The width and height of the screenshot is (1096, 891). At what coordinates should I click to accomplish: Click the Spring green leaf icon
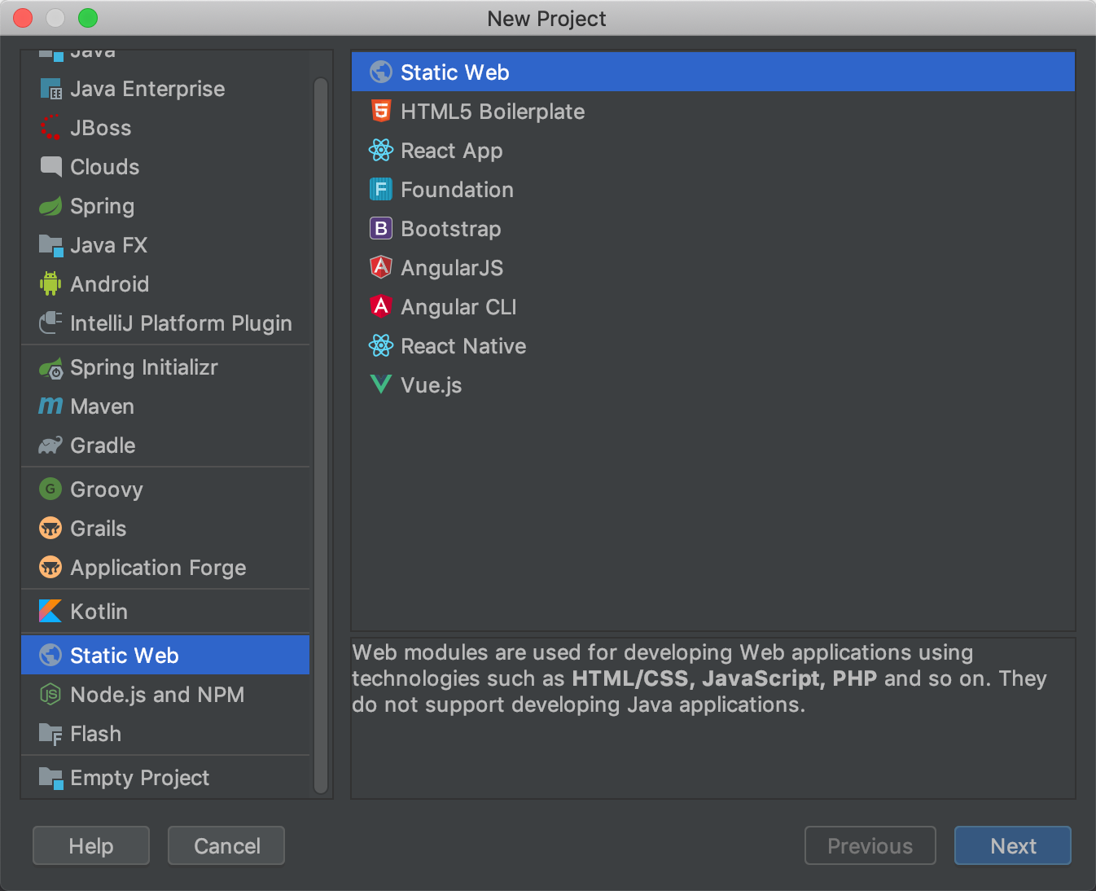coord(50,206)
